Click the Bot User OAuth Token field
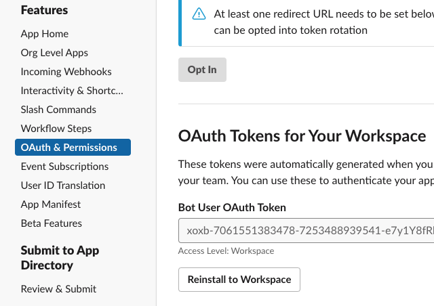The width and height of the screenshot is (434, 306). (307, 231)
